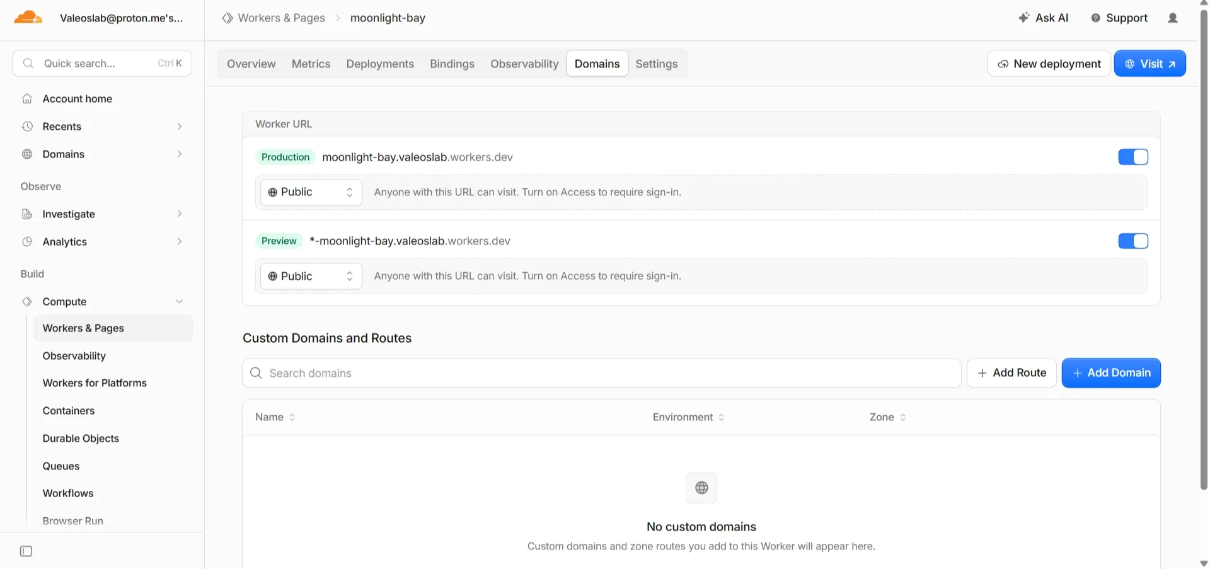The width and height of the screenshot is (1210, 569).
Task: Click the Add Domain button
Action: coord(1111,373)
